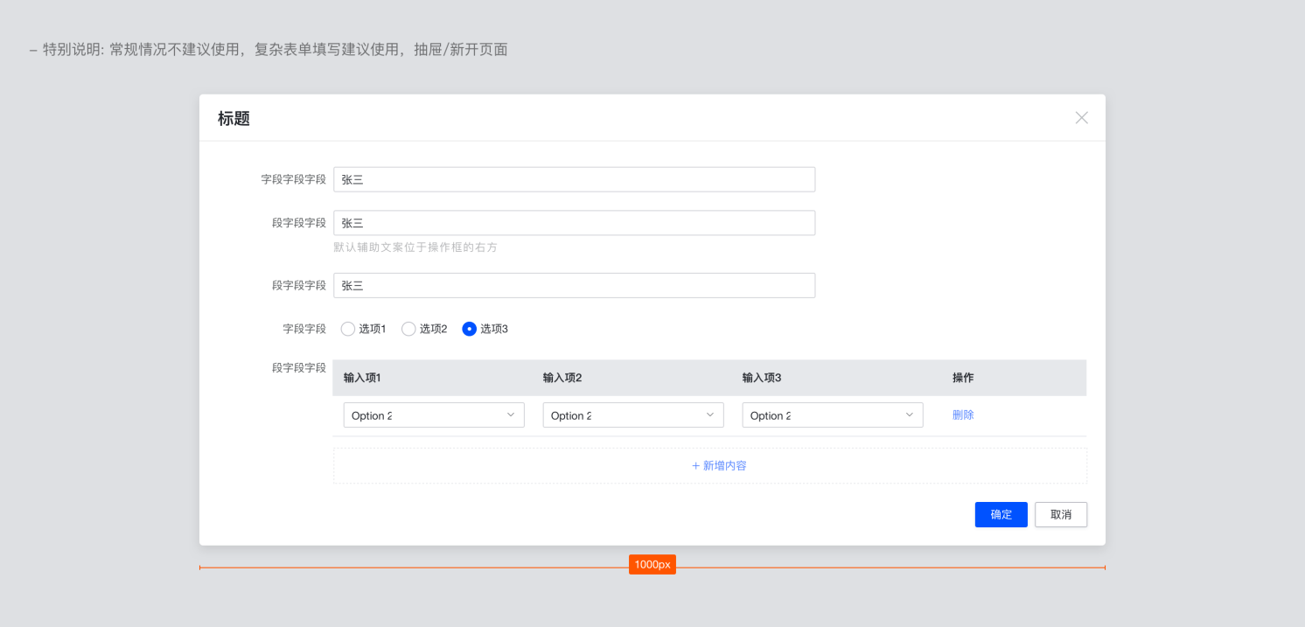Click the 取消 button
Viewport: 1305px width, 627px height.
coord(1061,515)
